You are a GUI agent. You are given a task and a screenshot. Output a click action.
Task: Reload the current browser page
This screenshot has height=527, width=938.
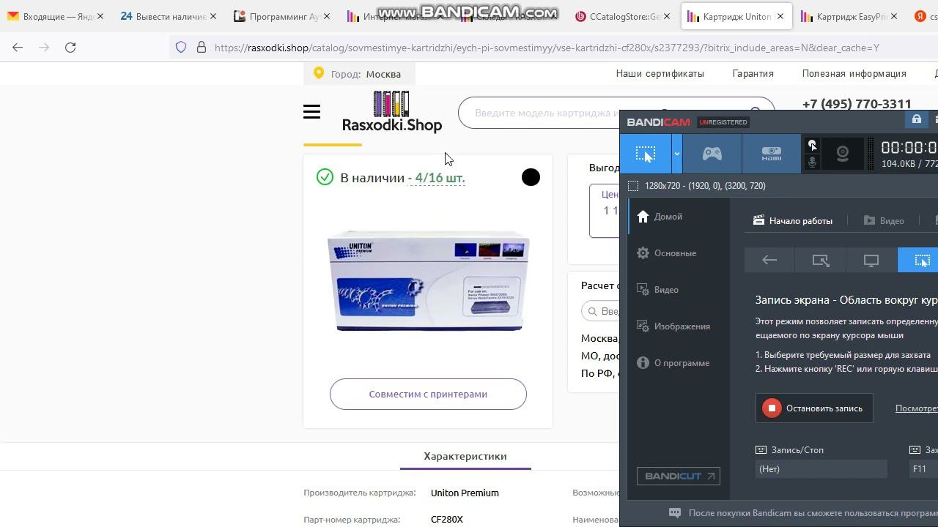click(x=70, y=48)
